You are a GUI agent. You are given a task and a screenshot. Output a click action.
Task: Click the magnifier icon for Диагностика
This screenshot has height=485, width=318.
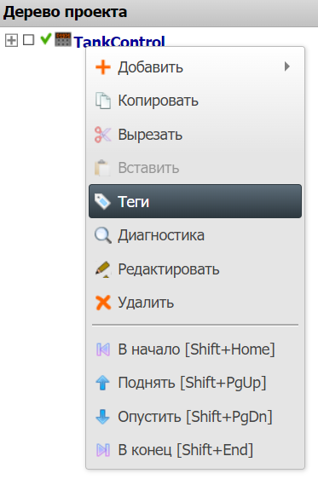pyautogui.click(x=103, y=235)
